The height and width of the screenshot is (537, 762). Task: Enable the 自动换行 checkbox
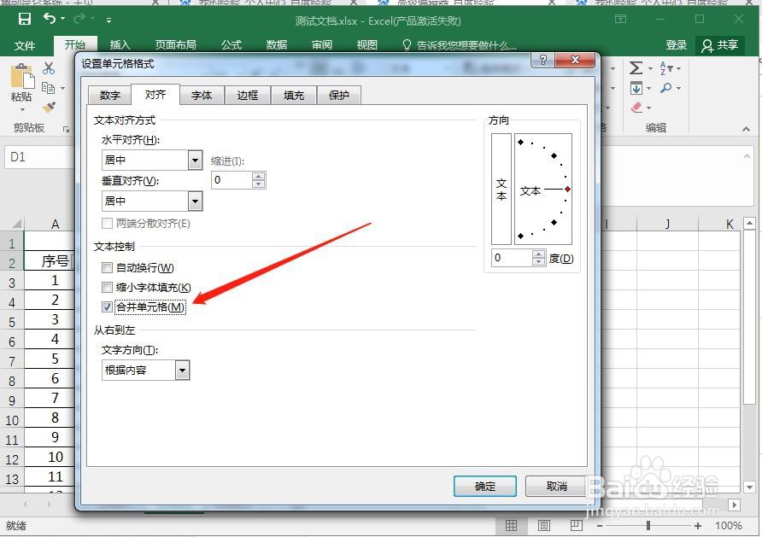pyautogui.click(x=107, y=267)
